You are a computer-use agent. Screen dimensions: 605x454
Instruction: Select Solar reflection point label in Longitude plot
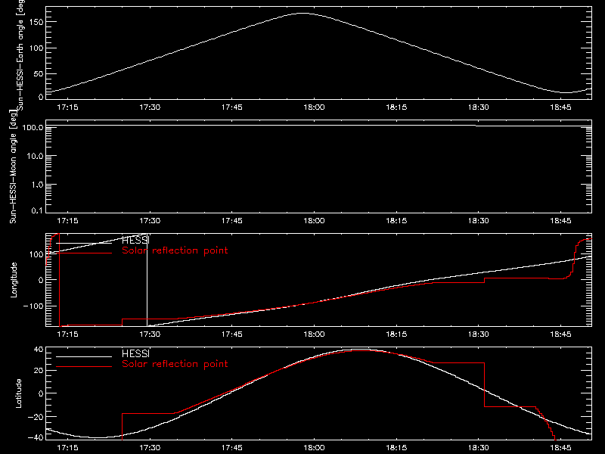click(175, 250)
